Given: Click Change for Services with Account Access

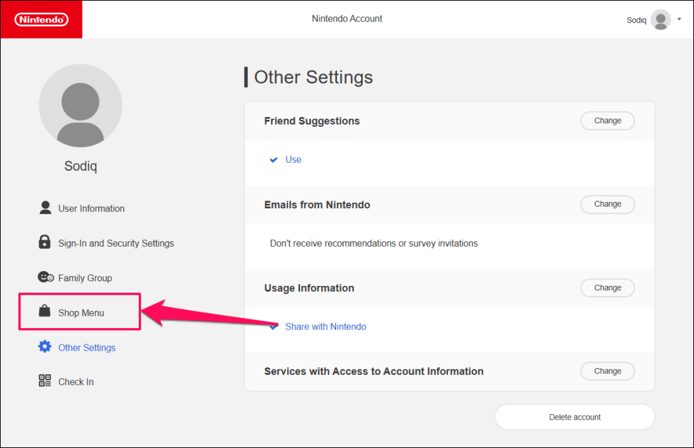Looking at the screenshot, I should point(607,371).
